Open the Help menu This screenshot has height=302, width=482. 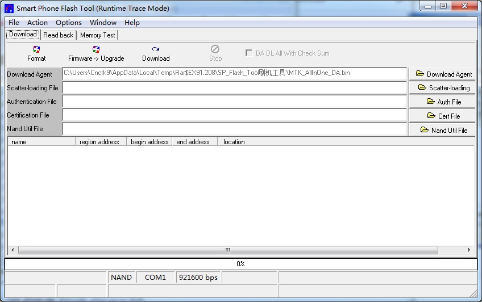pos(132,23)
